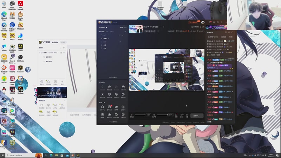
Task: Click the record icon in the streaming bottom bar
Action: point(181,115)
